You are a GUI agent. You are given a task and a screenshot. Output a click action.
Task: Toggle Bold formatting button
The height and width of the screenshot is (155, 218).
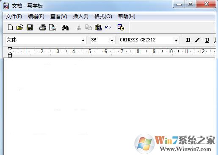(188, 40)
